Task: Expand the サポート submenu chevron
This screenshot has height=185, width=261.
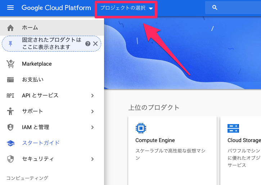Action: coord(93,111)
